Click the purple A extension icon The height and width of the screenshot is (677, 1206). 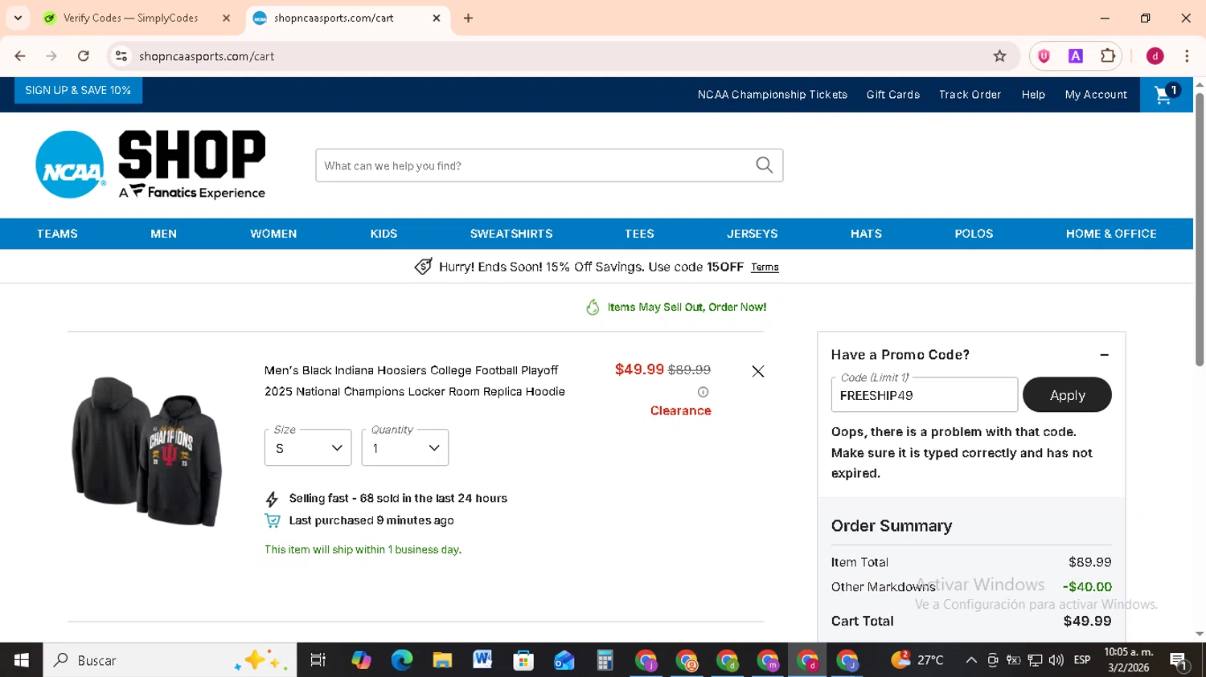pyautogui.click(x=1075, y=56)
